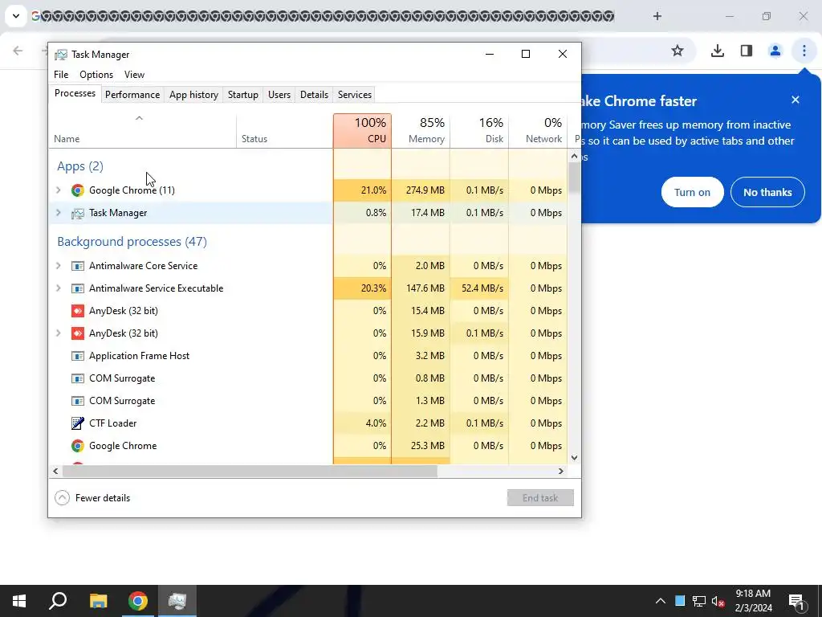The image size is (822, 617).
Task: Open Chrome downloads icon
Action: [x=718, y=51]
